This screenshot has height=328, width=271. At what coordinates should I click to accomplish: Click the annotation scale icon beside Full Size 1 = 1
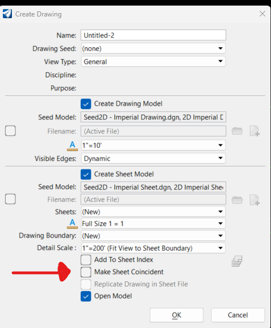[x=72, y=223]
